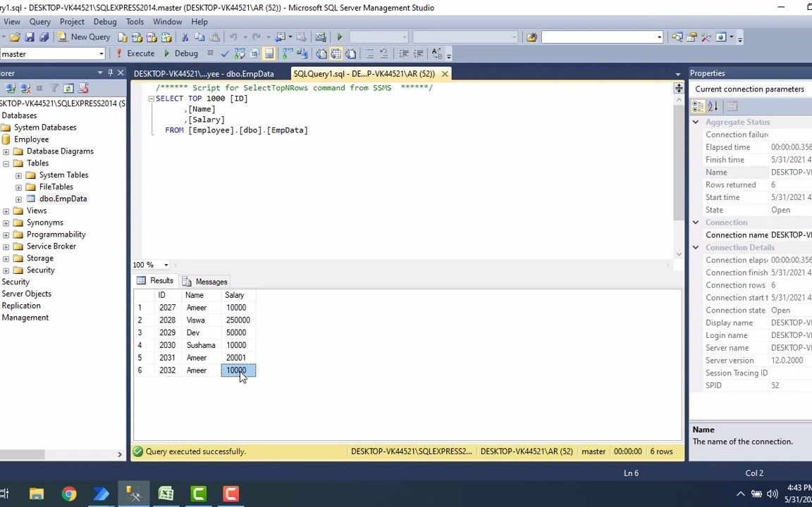This screenshot has height=507, width=812.
Task: Open File Explorer from the taskbar
Action: pyautogui.click(x=36, y=494)
